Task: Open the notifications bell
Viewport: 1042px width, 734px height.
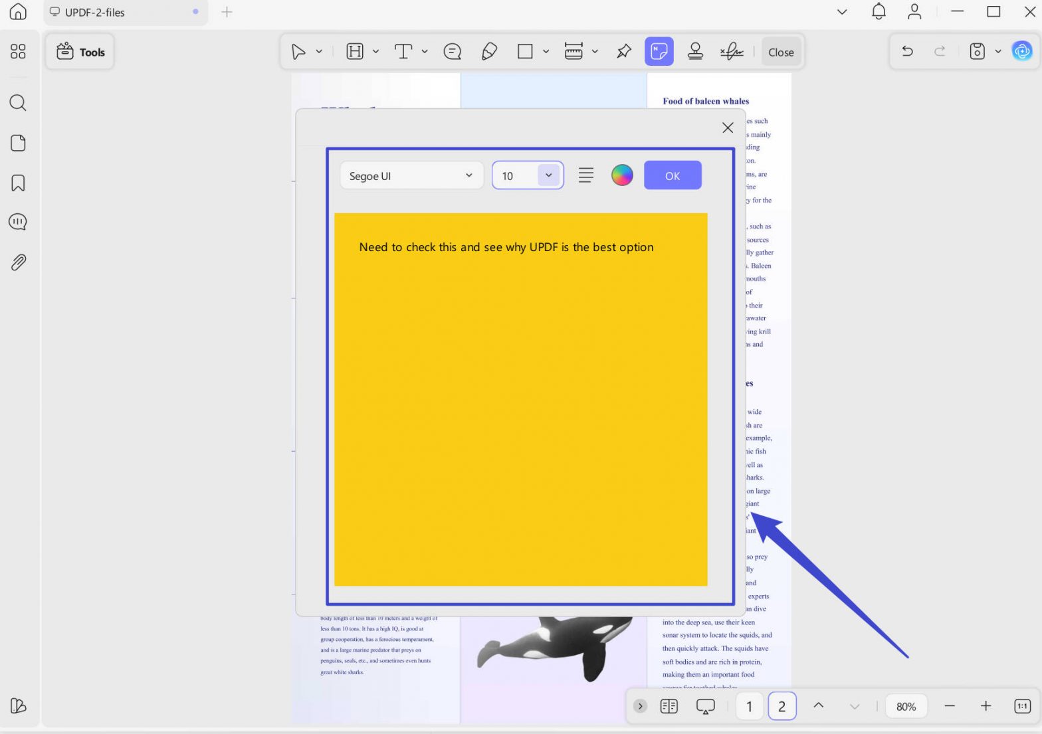Action: (x=879, y=11)
